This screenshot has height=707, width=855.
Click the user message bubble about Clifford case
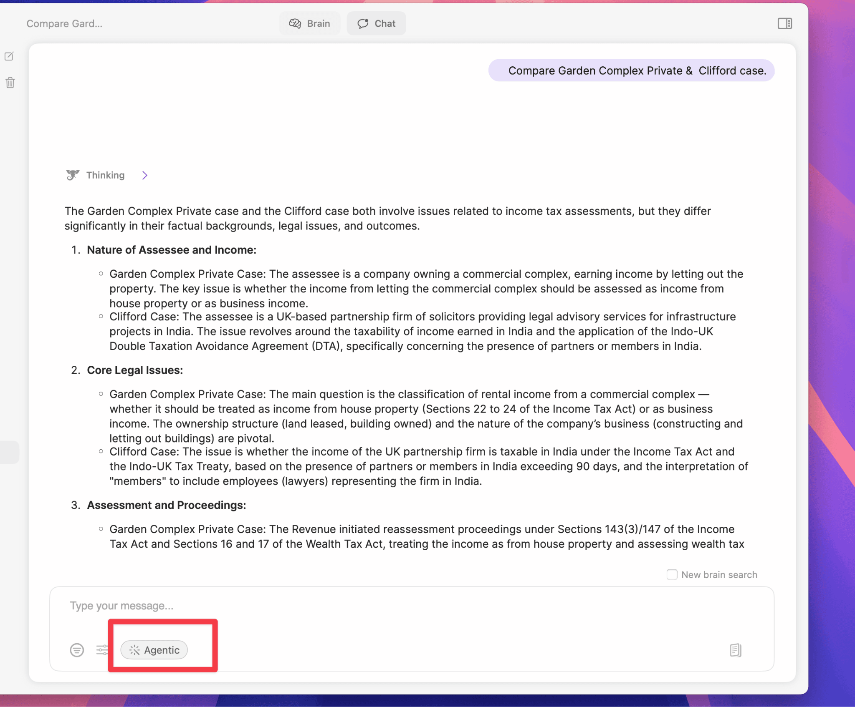pyautogui.click(x=631, y=70)
